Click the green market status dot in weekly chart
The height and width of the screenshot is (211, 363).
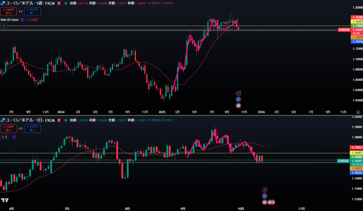pyautogui.click(x=65, y=3)
